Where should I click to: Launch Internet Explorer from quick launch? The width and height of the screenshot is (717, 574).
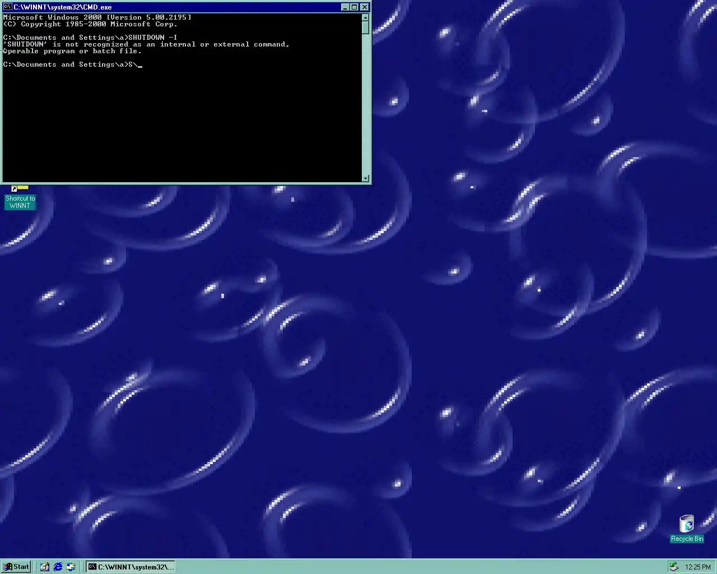coord(58,567)
